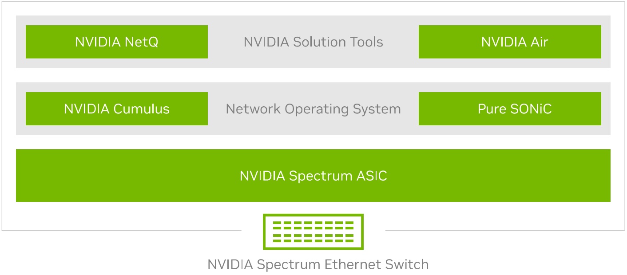The height and width of the screenshot is (275, 627).
Task: Click the word Cumulus in OS row
Action: click(142, 109)
